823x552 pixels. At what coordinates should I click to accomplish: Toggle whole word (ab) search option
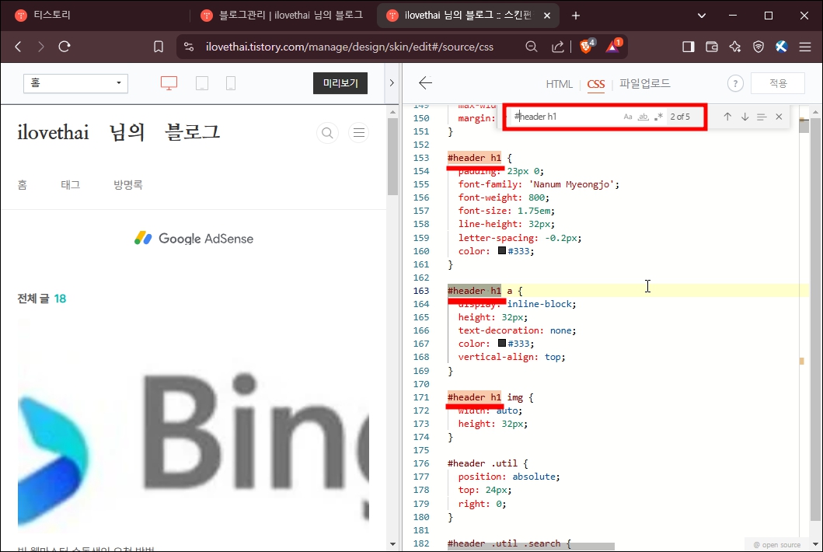(643, 116)
